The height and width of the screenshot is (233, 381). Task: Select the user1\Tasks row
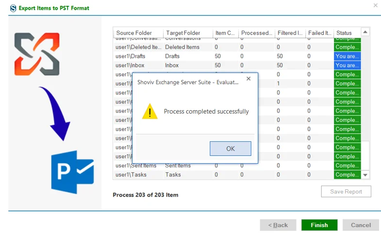(237, 174)
